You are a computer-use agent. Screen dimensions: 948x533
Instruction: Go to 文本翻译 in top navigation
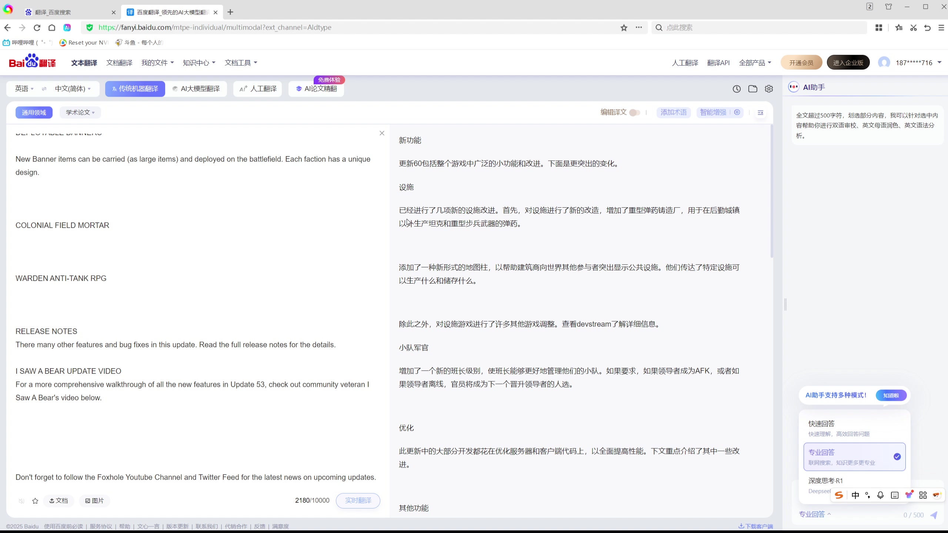84,63
